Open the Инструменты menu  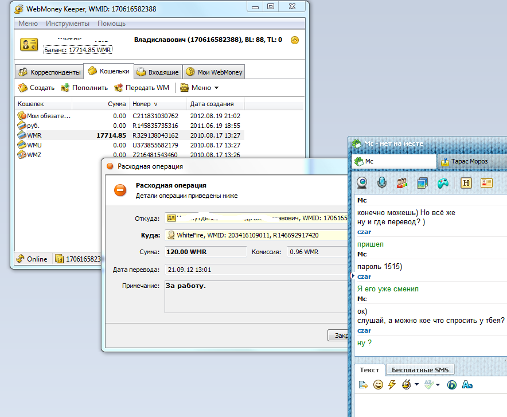[67, 24]
